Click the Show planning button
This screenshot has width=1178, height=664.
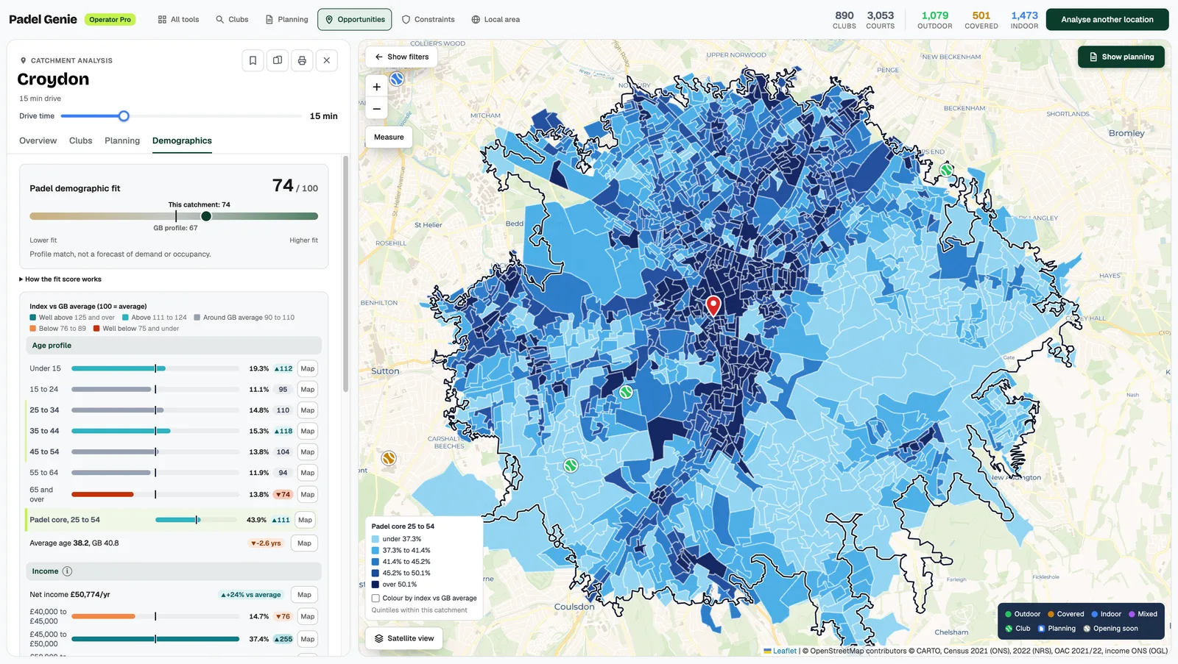(1121, 57)
